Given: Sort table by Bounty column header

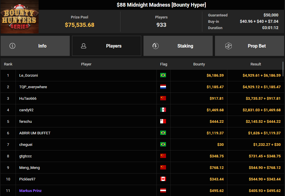Looking at the screenshot, I should pyautogui.click(x=199, y=64).
